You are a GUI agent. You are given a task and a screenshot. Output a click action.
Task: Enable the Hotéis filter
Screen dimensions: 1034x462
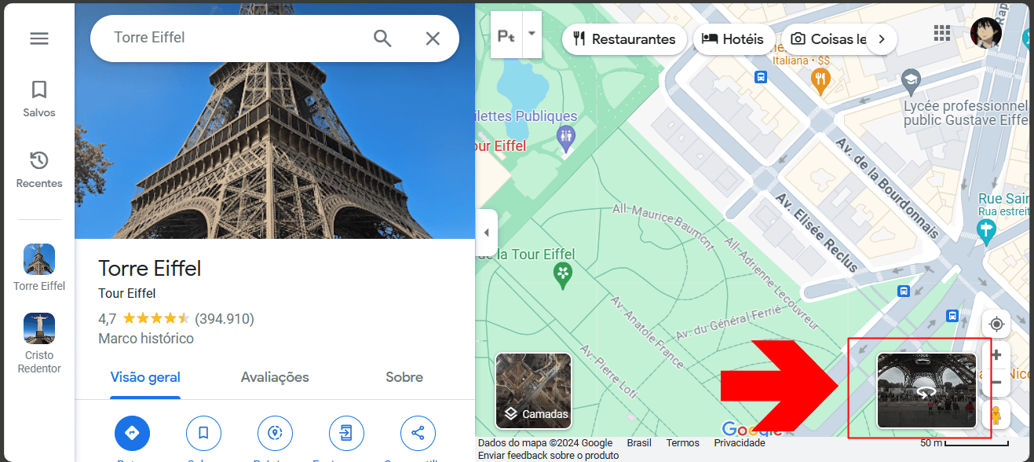click(733, 39)
